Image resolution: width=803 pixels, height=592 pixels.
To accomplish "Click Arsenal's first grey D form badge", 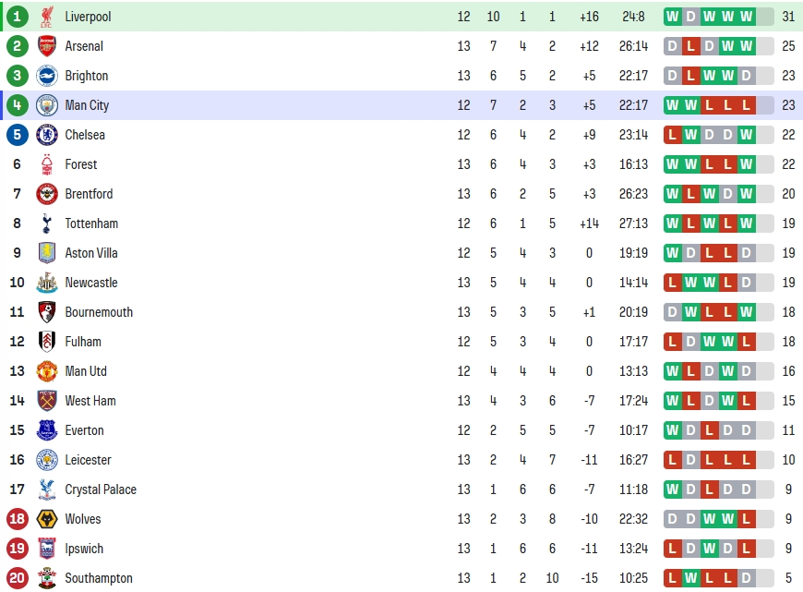I will tap(673, 46).
